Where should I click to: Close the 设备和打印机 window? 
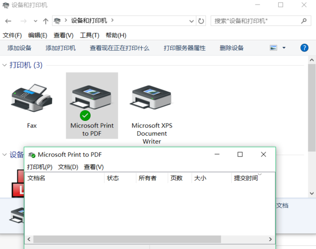coord(304,5)
